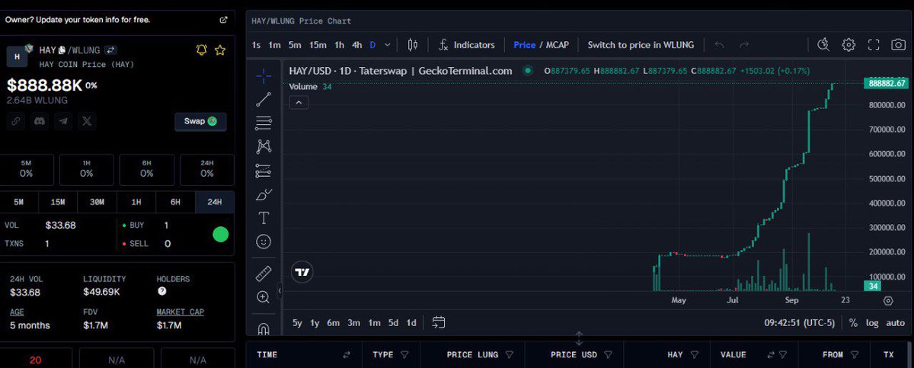Open the Fibonacci retracement tool
Screen dimensions: 914x368
(264, 123)
